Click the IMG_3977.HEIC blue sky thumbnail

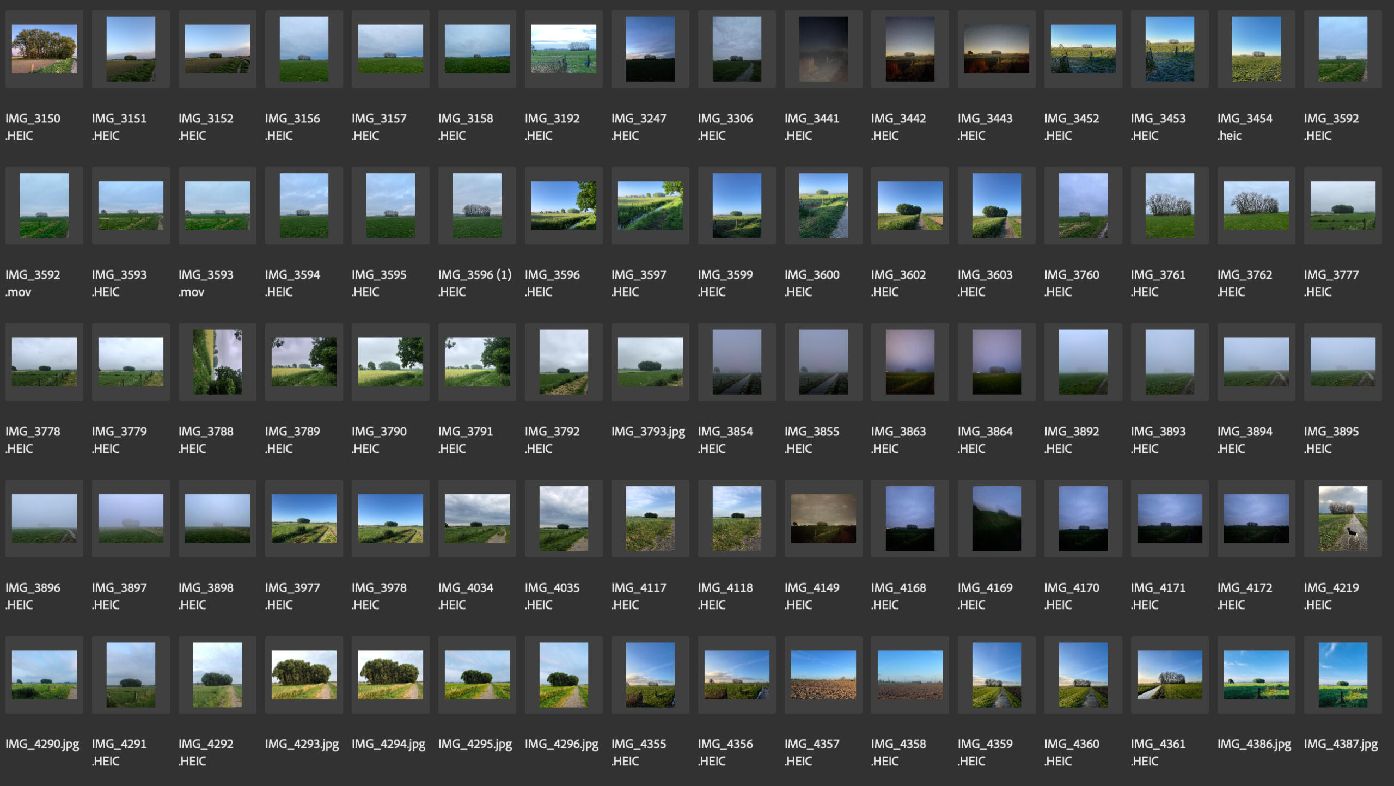(304, 518)
